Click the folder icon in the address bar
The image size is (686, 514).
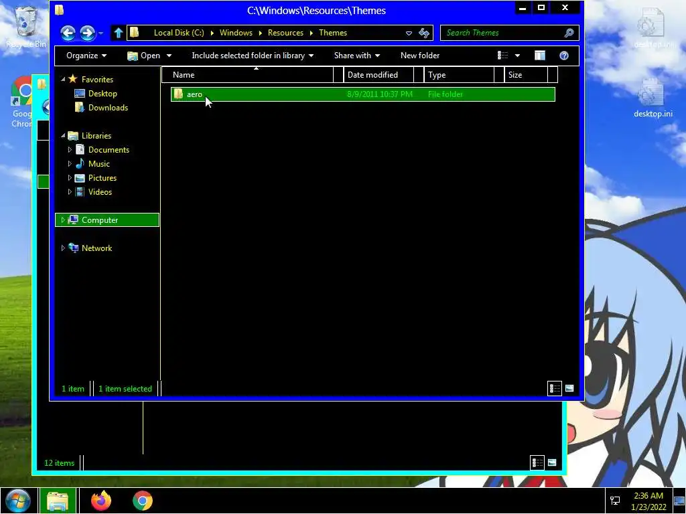coord(134,32)
